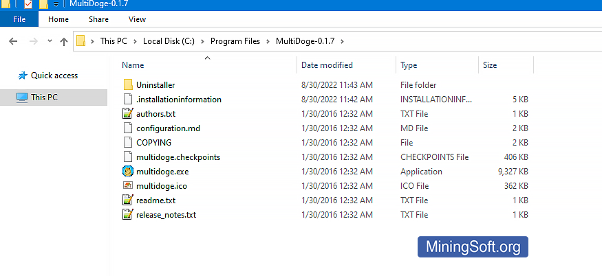Click the address bar folder icon
The width and height of the screenshot is (602, 276).
pyautogui.click(x=80, y=41)
